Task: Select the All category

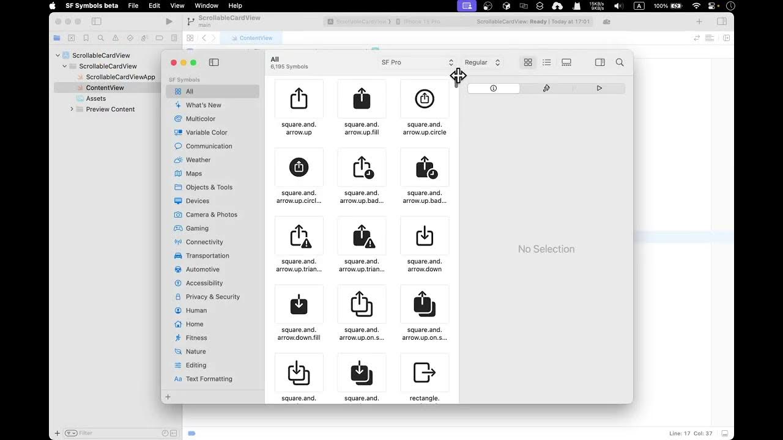Action: coord(213,91)
